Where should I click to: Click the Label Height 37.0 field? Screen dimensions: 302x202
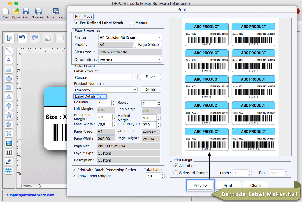[149, 125]
